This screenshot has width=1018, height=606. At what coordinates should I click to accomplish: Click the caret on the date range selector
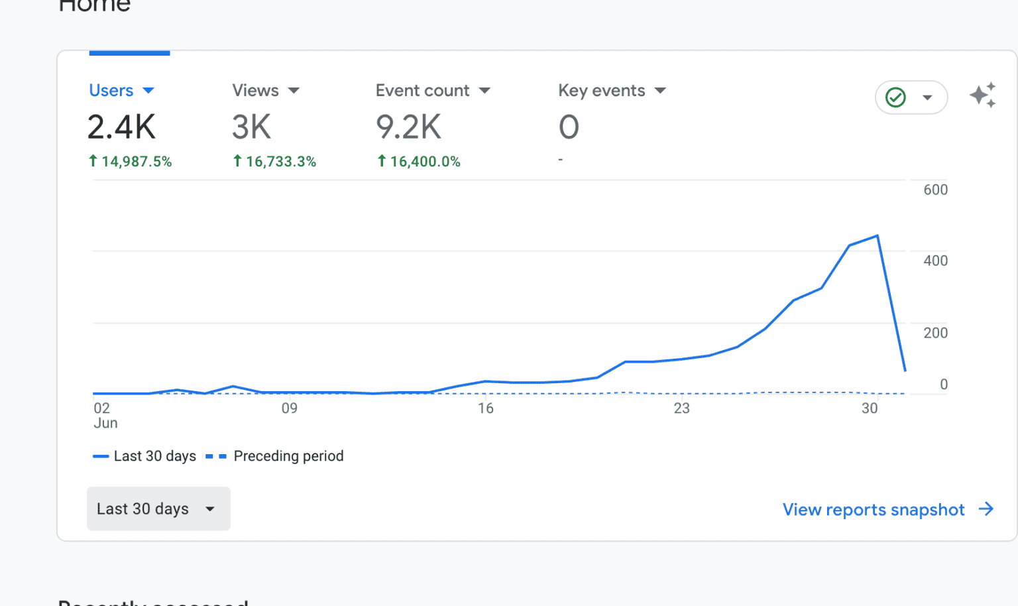coord(210,509)
